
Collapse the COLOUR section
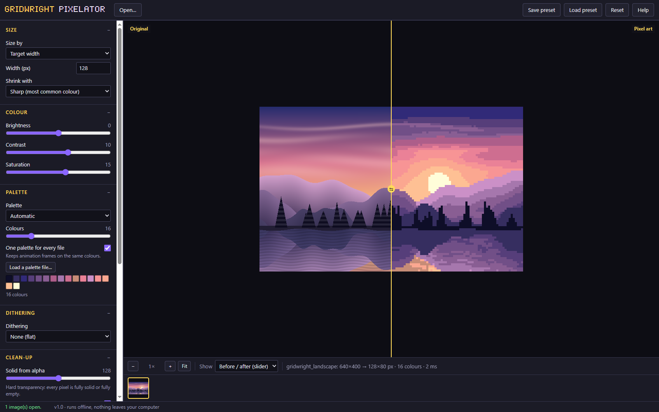tap(109, 112)
